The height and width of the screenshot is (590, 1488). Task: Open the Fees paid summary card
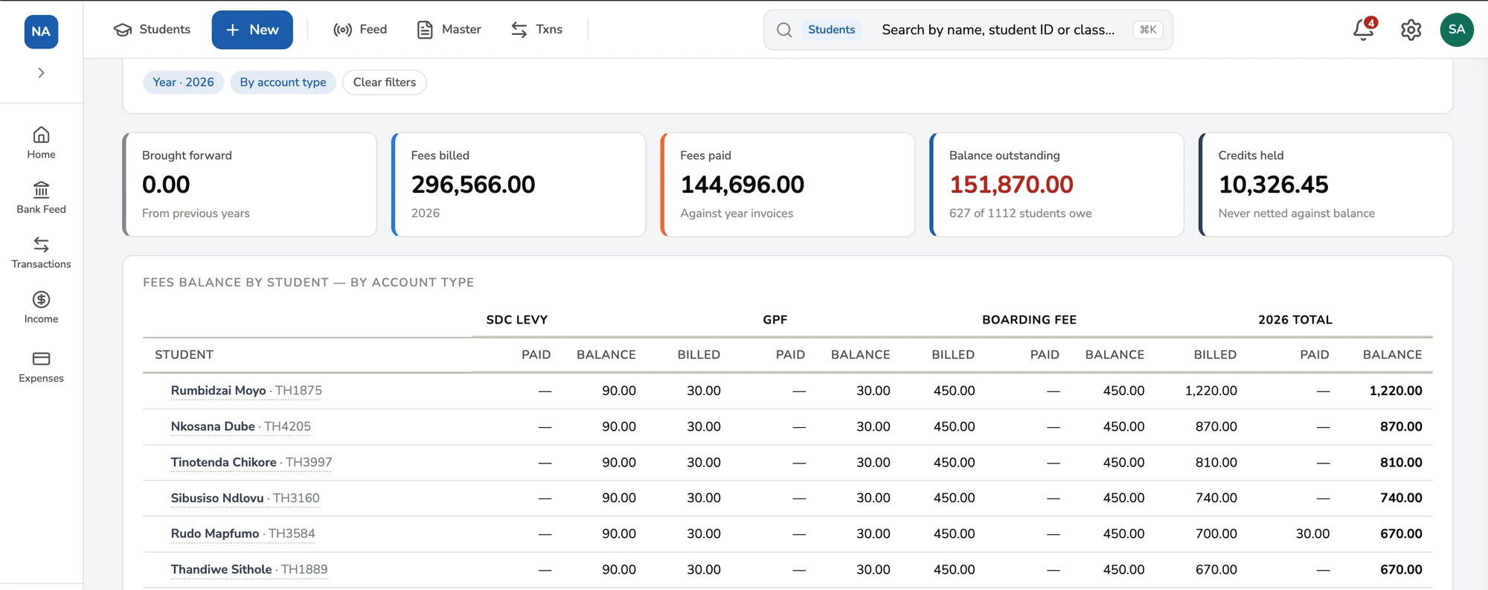(788, 185)
